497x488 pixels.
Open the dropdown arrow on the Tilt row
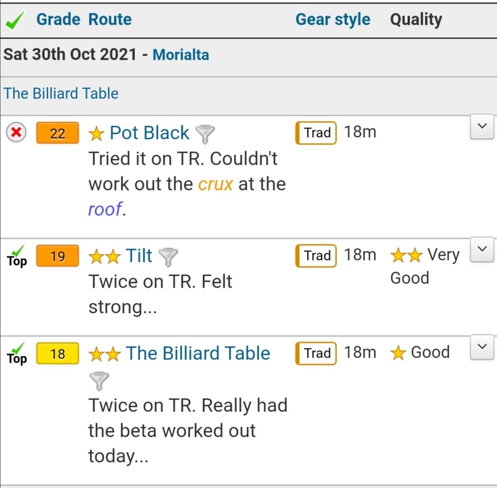pos(481,250)
